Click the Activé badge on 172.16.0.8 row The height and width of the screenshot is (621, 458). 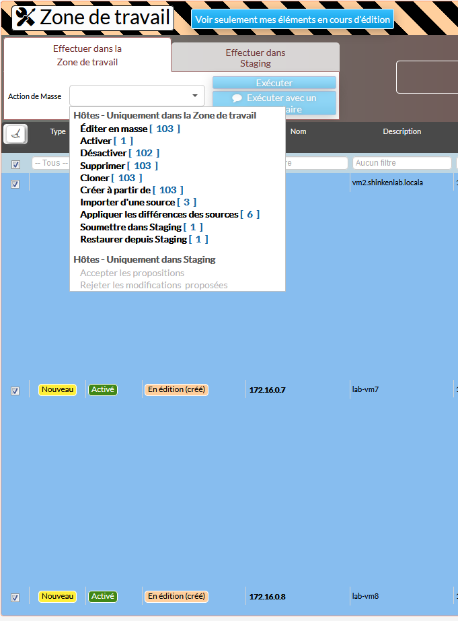(103, 597)
